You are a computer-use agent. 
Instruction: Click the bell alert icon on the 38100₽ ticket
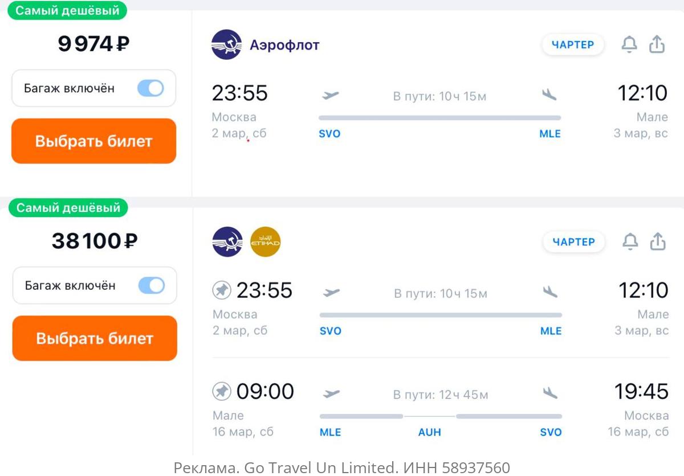[x=630, y=242]
